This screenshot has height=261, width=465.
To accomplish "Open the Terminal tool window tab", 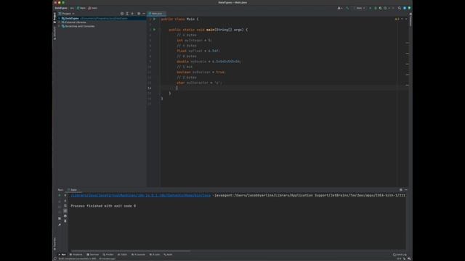I will 92,254.
